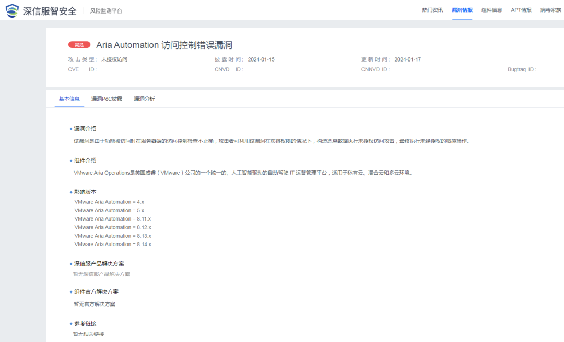Click the 深信服智安全 brand title
Screen dimensions: 564x342
click(50, 11)
